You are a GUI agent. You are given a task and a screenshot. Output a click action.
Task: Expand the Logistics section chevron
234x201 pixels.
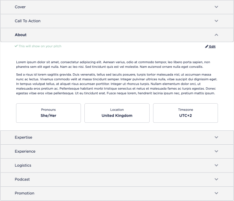click(x=216, y=166)
